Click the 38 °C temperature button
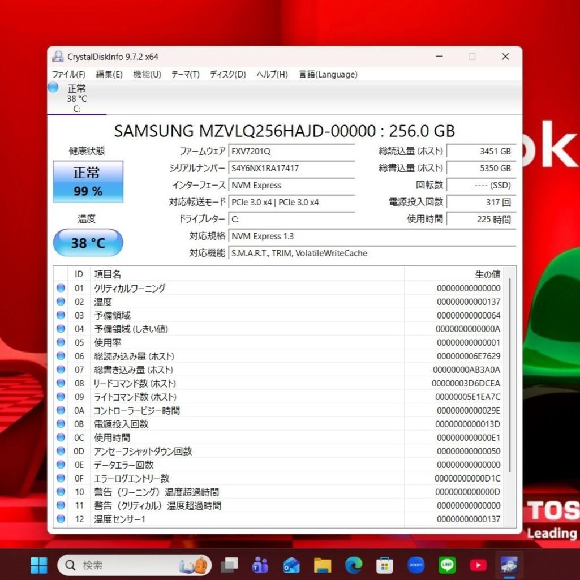This screenshot has width=580, height=580. click(88, 243)
